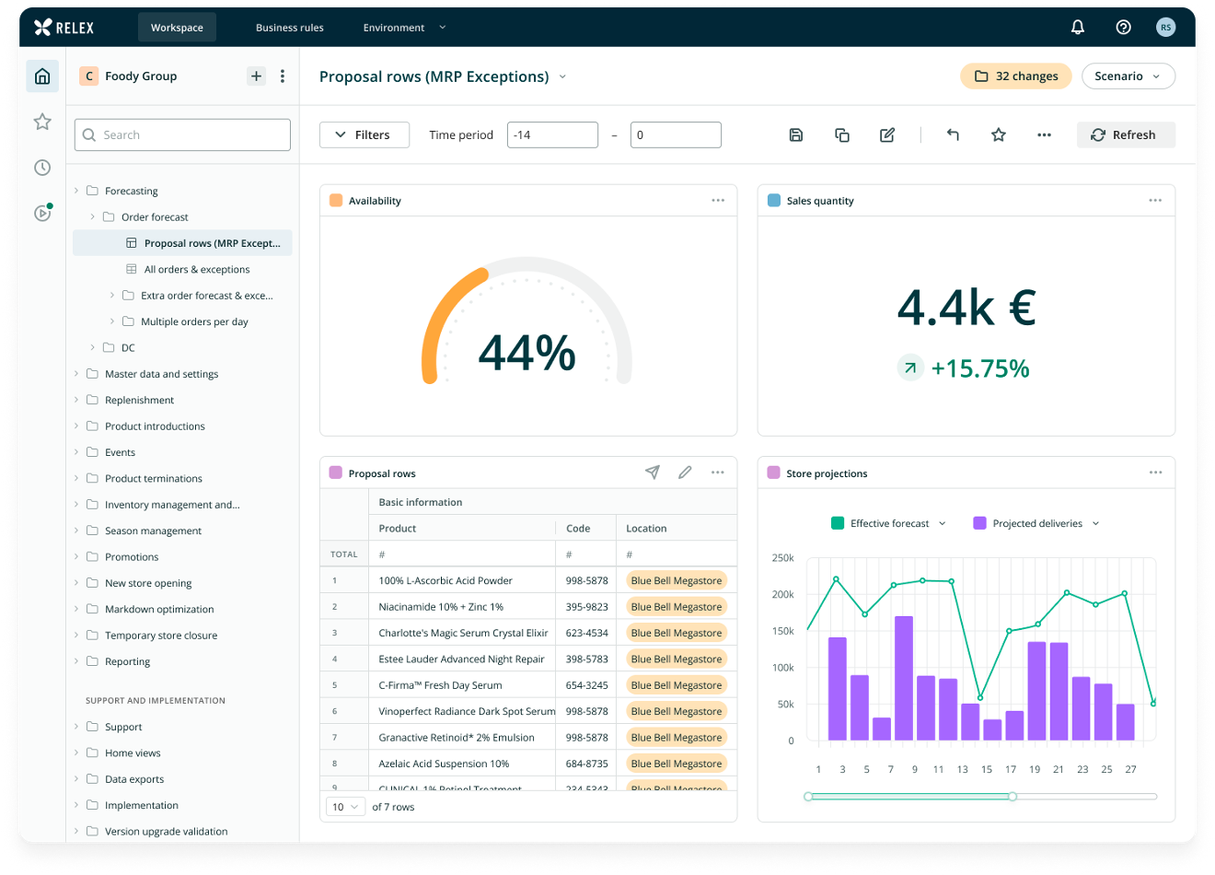
Task: Send the Proposal rows via the paper plane icon
Action: [x=652, y=472]
